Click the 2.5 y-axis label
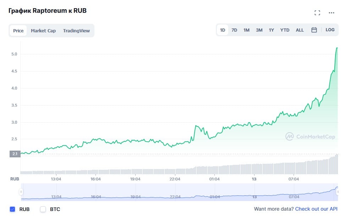350x222 pixels. click(x=14, y=139)
